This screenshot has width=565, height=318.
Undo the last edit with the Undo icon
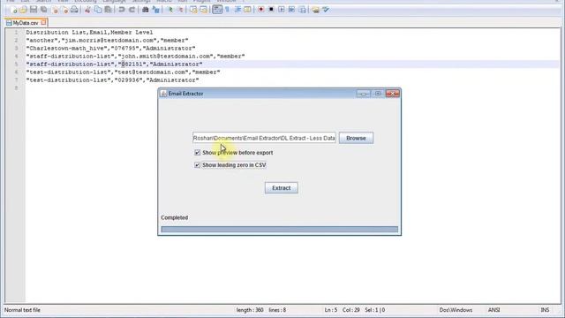tap(122, 10)
